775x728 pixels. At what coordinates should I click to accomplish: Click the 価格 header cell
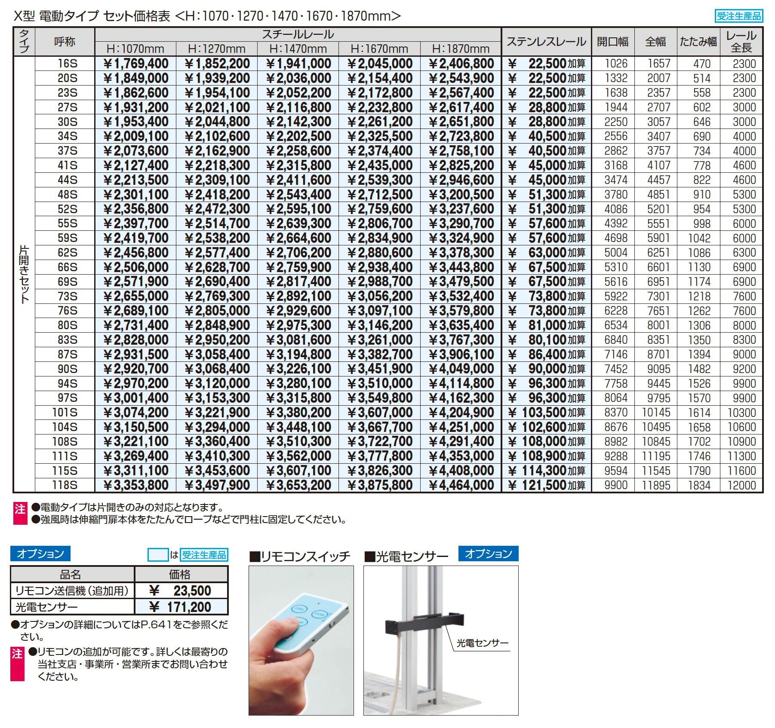(181, 574)
